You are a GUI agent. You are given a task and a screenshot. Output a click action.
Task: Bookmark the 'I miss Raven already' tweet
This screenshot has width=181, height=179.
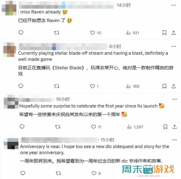[x=164, y=33]
